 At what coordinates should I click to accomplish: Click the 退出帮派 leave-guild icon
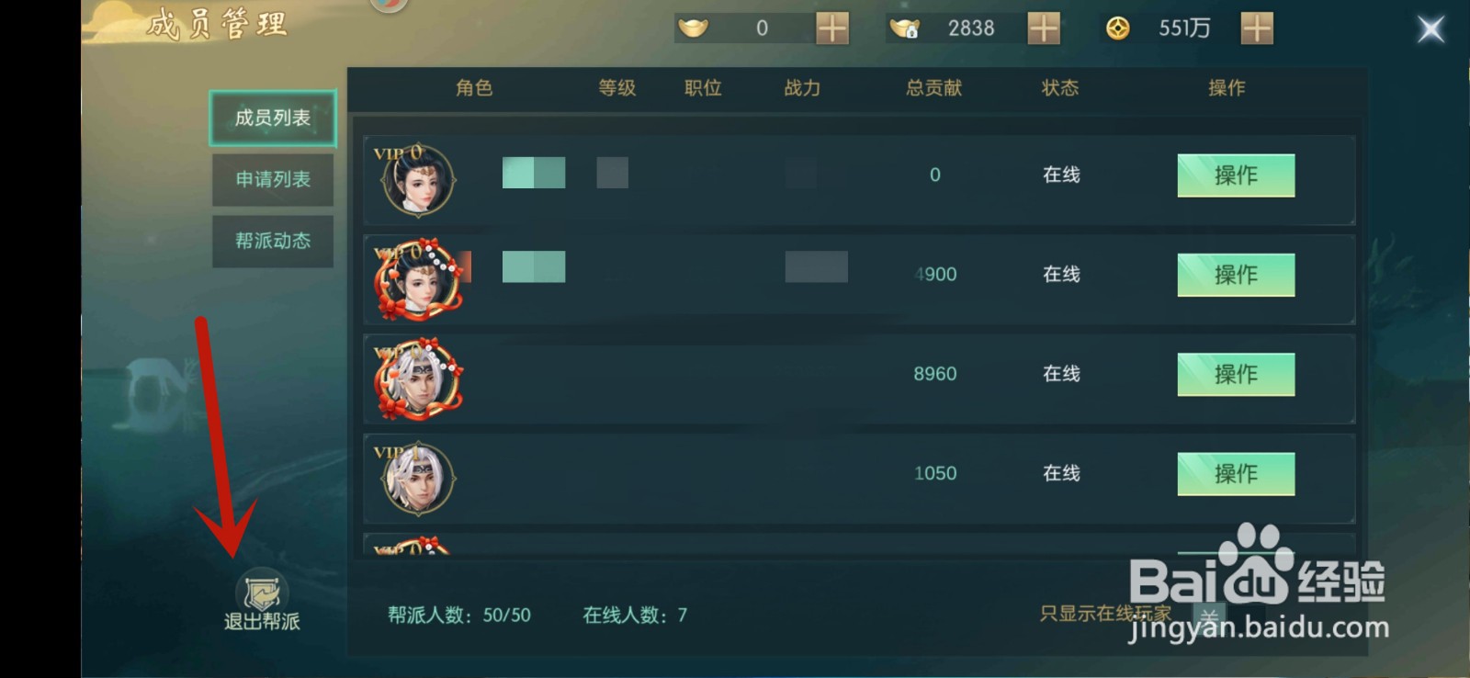(262, 593)
